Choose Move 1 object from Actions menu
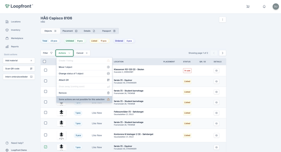This screenshot has width=281, height=152. tap(84, 67)
